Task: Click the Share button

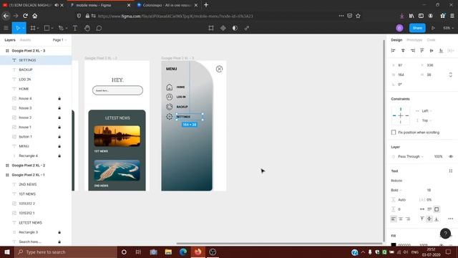Action: [417, 28]
